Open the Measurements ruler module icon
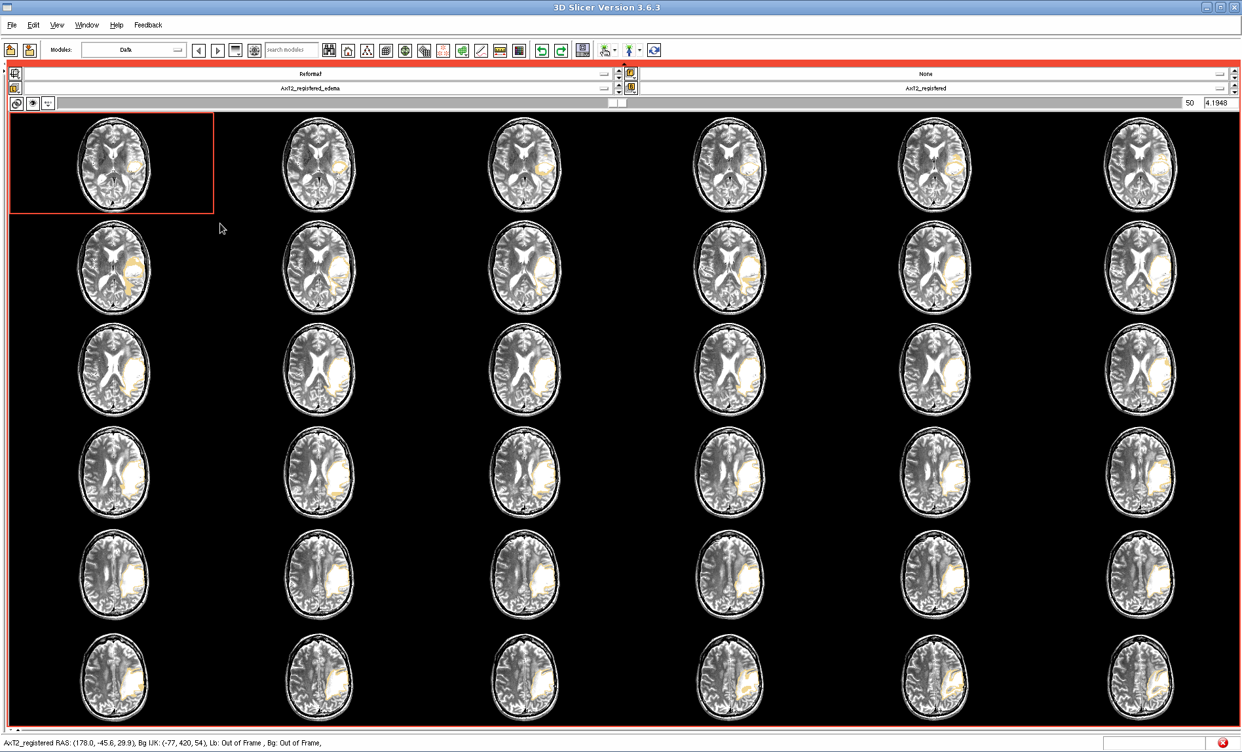This screenshot has height=752, width=1242. 500,50
